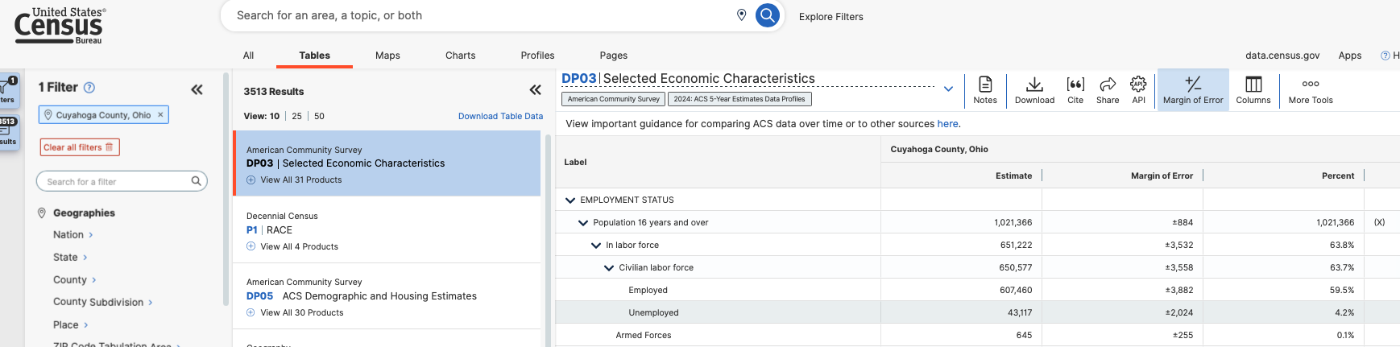Image resolution: width=1400 pixels, height=347 pixels.
Task: Click the location pin icon in search bar
Action: [741, 15]
